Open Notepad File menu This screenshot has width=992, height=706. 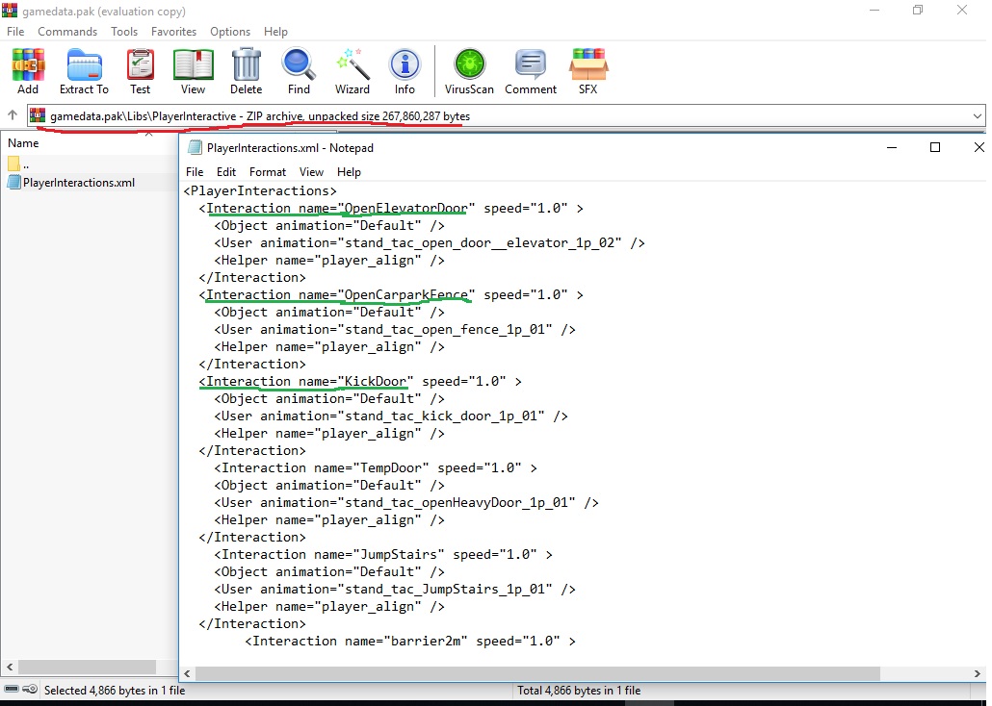[195, 172]
